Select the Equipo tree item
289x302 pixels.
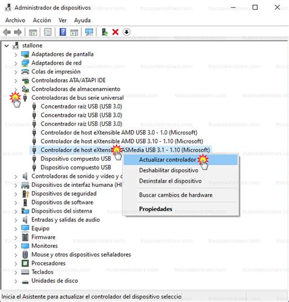(x=40, y=228)
